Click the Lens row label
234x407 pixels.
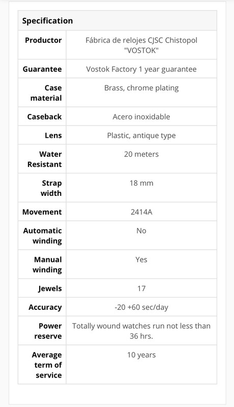[x=53, y=135]
